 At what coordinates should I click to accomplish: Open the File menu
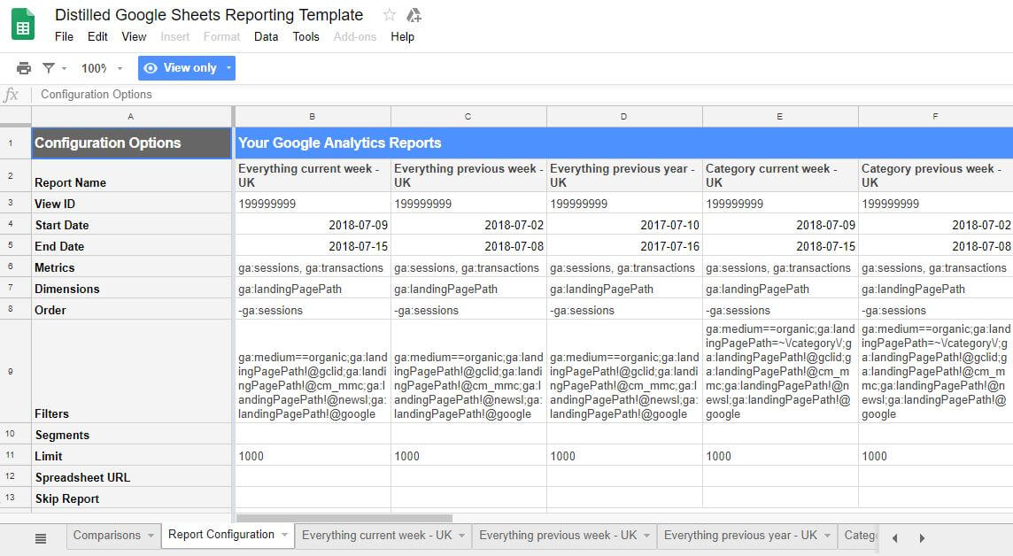click(x=63, y=36)
